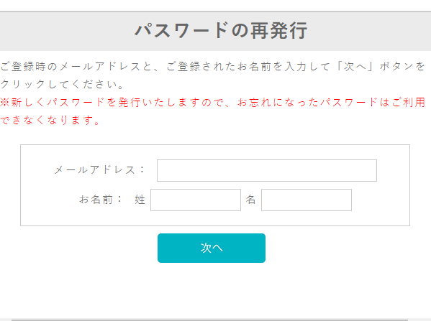Click the お名前： label
The width and height of the screenshot is (431, 321).
pyautogui.click(x=100, y=200)
